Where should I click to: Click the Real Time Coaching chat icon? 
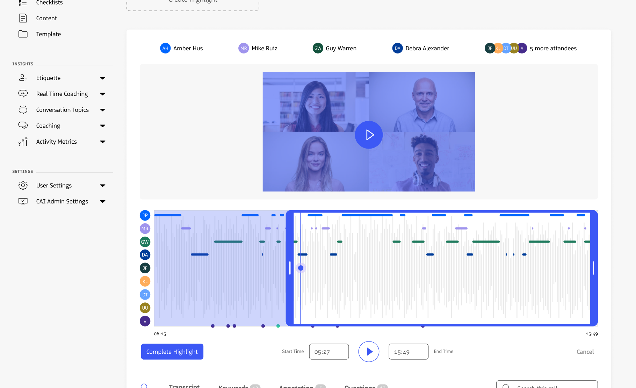pos(23,94)
